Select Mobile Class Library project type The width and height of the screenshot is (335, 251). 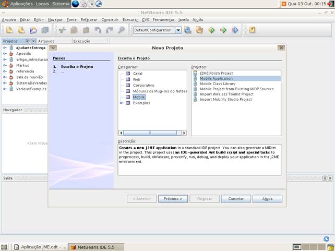point(217,83)
